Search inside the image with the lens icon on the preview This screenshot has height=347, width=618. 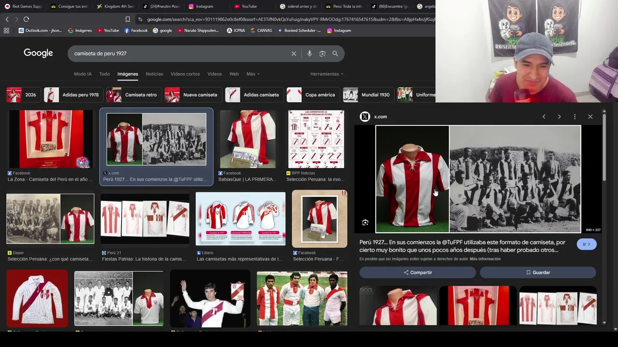pyautogui.click(x=365, y=223)
